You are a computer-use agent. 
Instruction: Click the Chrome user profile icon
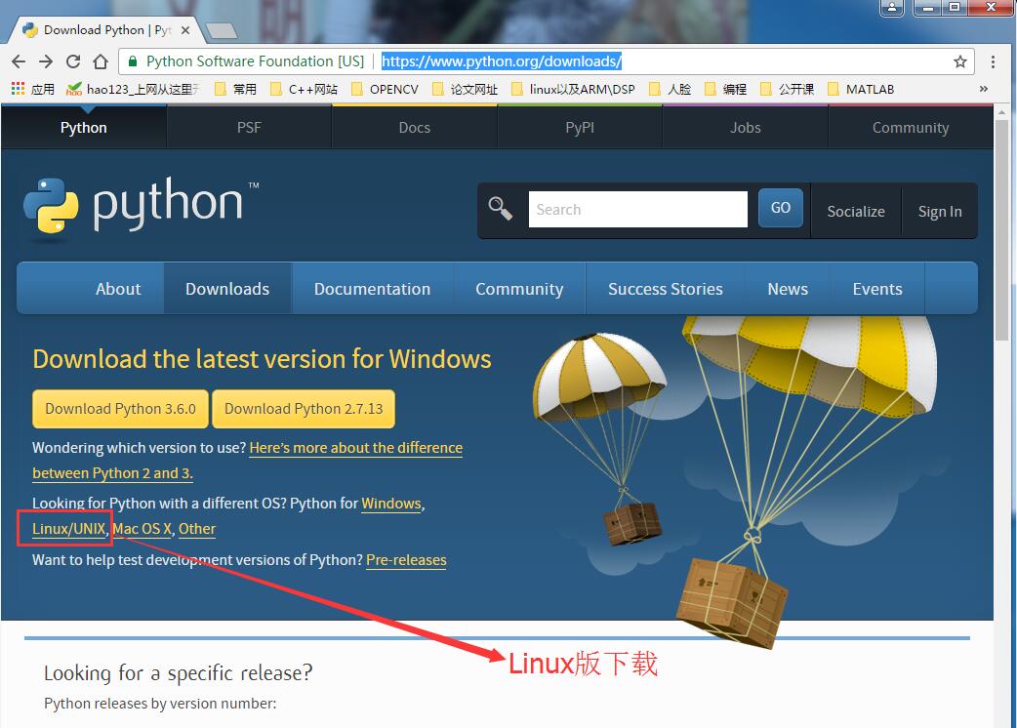tap(892, 7)
